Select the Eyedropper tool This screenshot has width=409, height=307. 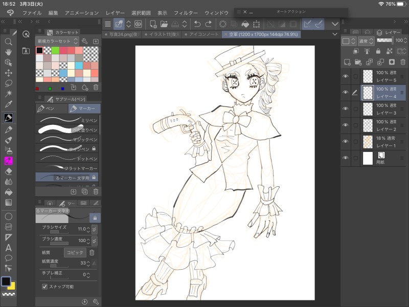[8, 104]
